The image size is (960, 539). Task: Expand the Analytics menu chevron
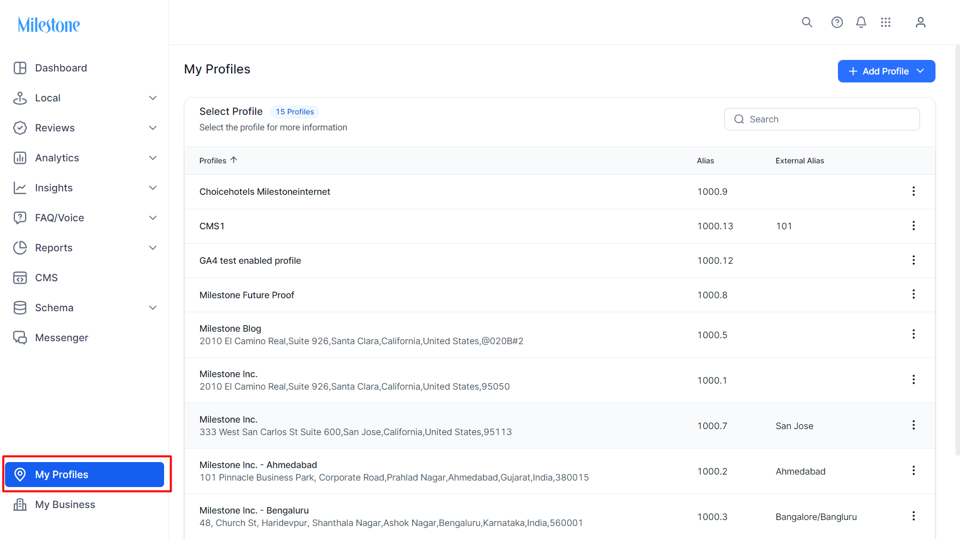pyautogui.click(x=153, y=158)
